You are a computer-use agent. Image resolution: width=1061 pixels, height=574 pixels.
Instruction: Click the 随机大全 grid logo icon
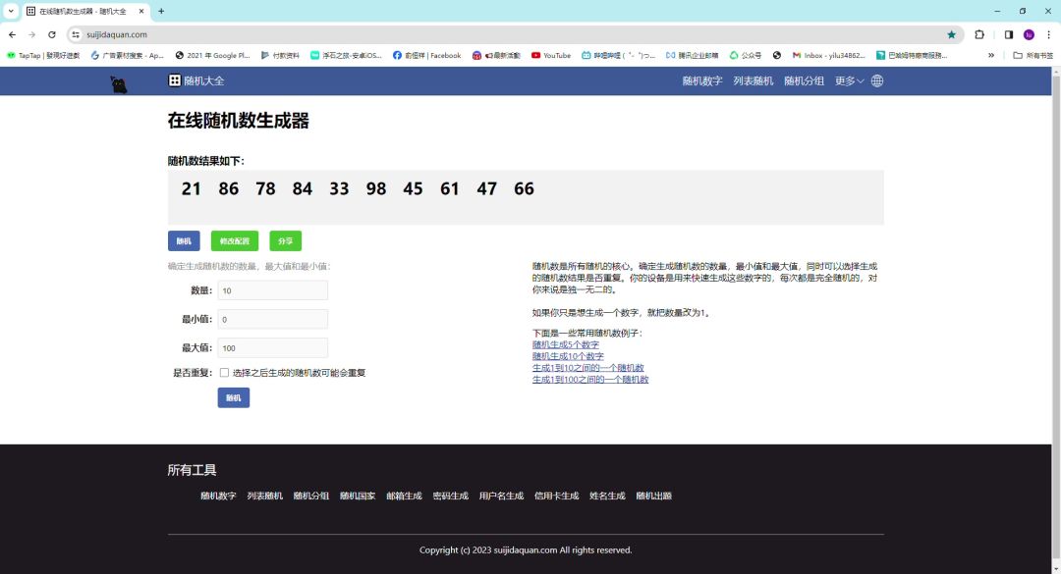[175, 80]
